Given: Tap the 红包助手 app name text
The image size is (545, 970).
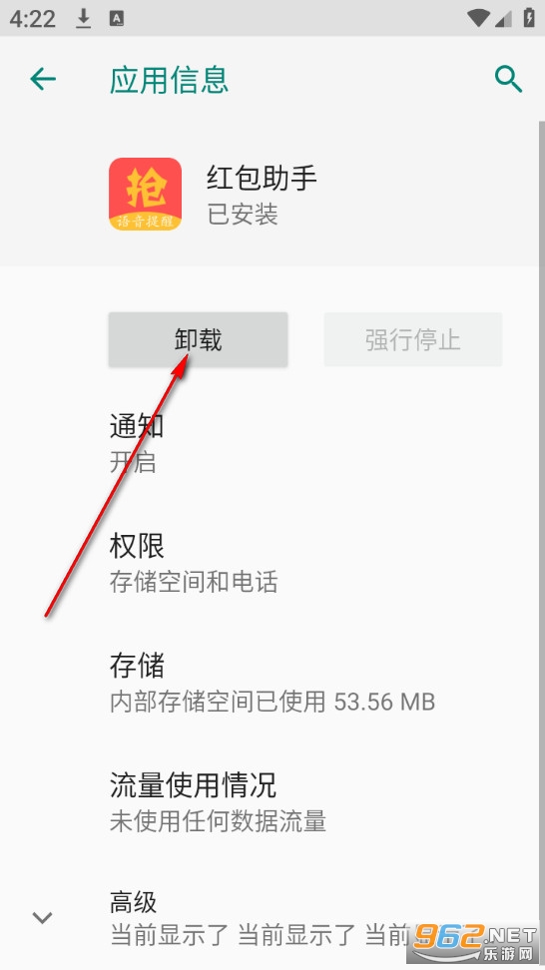Looking at the screenshot, I should [262, 179].
